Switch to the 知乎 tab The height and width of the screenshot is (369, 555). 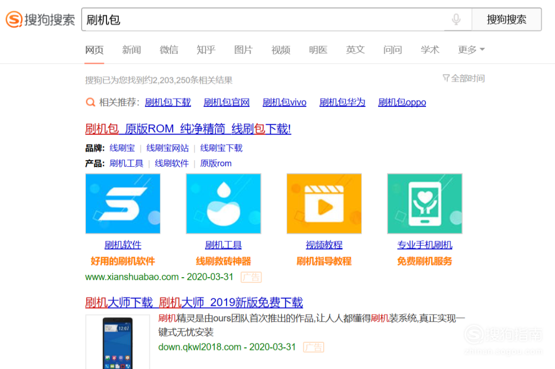[206, 50]
